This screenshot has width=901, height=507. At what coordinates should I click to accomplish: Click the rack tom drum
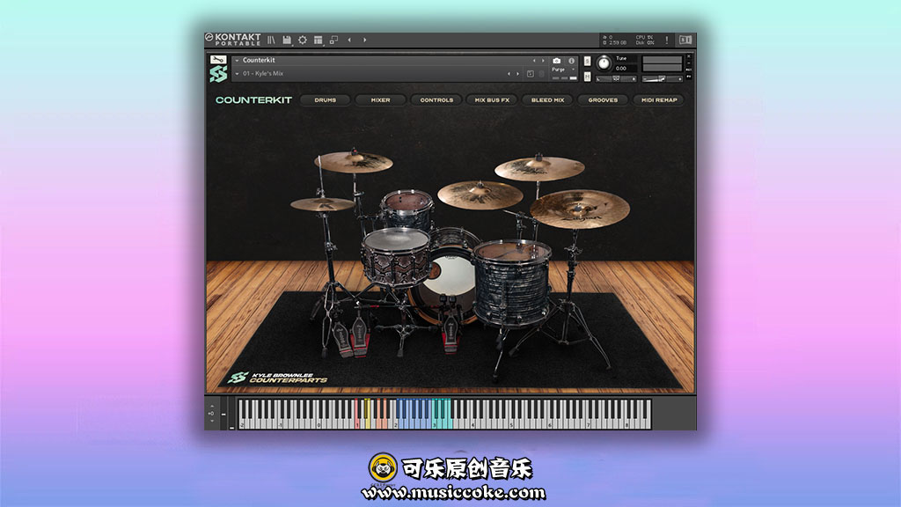point(407,209)
